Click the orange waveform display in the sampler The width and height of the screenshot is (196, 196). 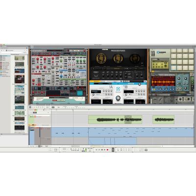(163, 81)
